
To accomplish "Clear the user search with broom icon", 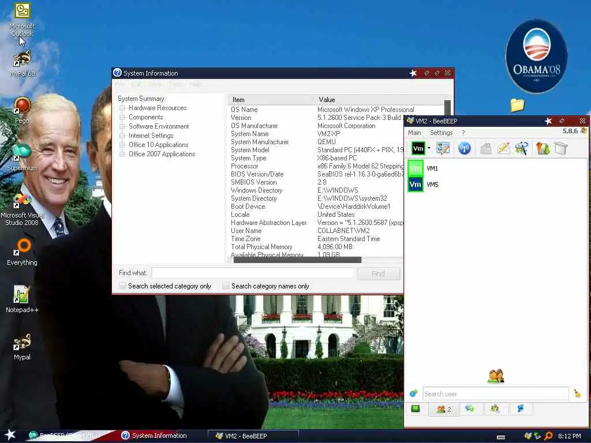I will (x=577, y=393).
